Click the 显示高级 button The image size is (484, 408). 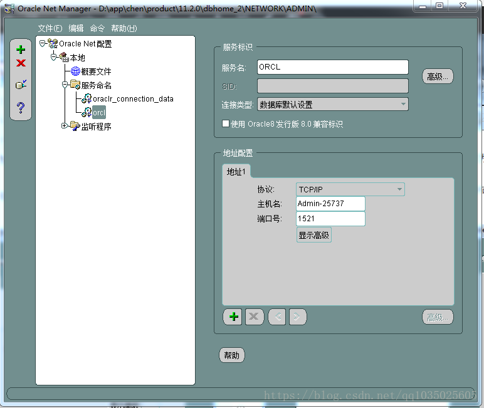pos(313,235)
